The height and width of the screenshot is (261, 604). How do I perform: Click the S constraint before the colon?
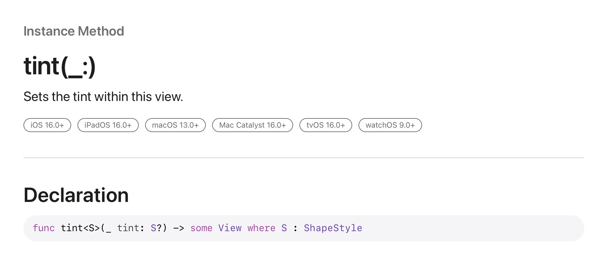284,228
